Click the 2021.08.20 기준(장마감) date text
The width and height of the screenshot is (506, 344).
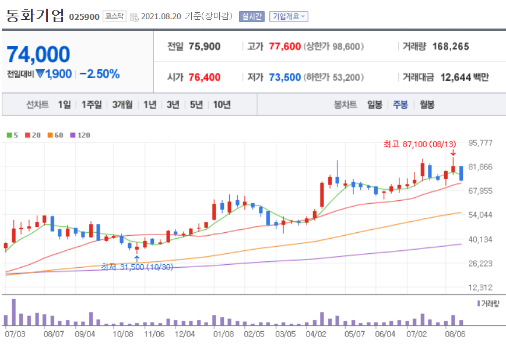187,16
